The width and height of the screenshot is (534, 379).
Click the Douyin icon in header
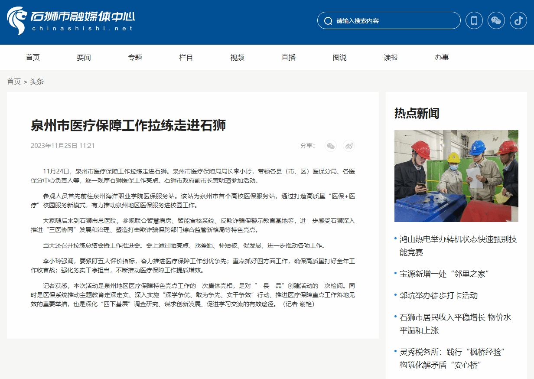coord(518,20)
